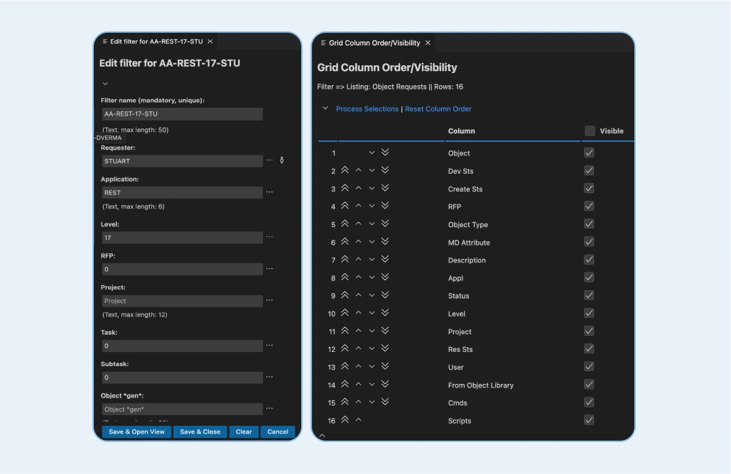Image resolution: width=731 pixels, height=474 pixels.
Task: Open lookup ellipsis for Application field
Action: click(x=269, y=192)
